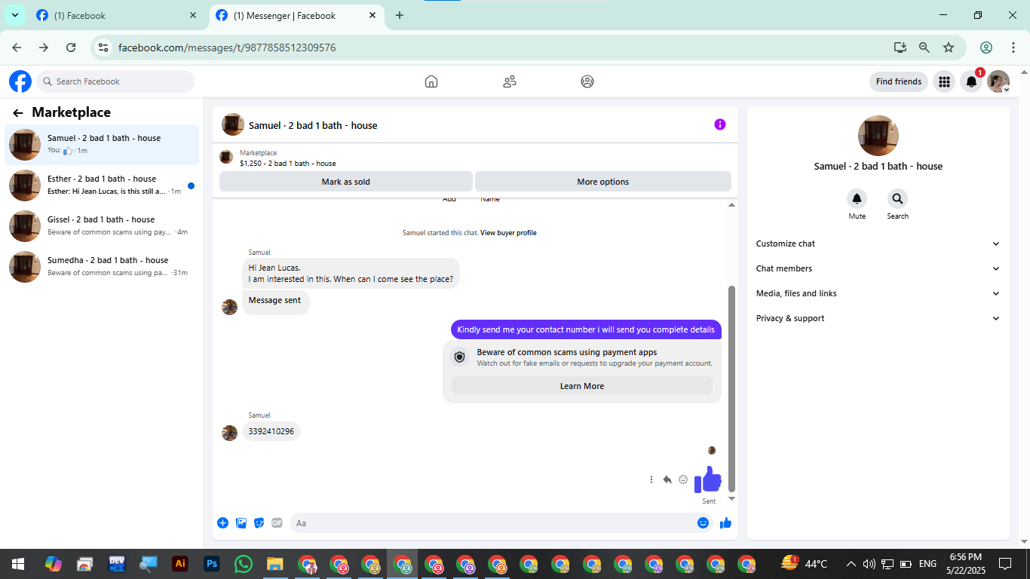Open the Samuel conversation in the list
This screenshot has height=579, width=1030.
(102, 144)
